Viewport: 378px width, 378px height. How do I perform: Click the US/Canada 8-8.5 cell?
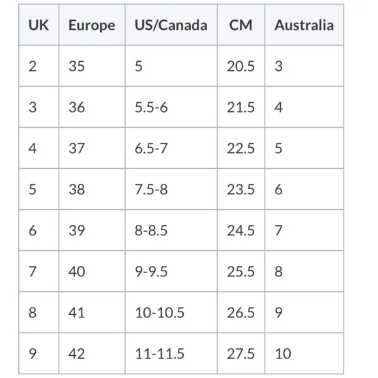[x=171, y=230]
